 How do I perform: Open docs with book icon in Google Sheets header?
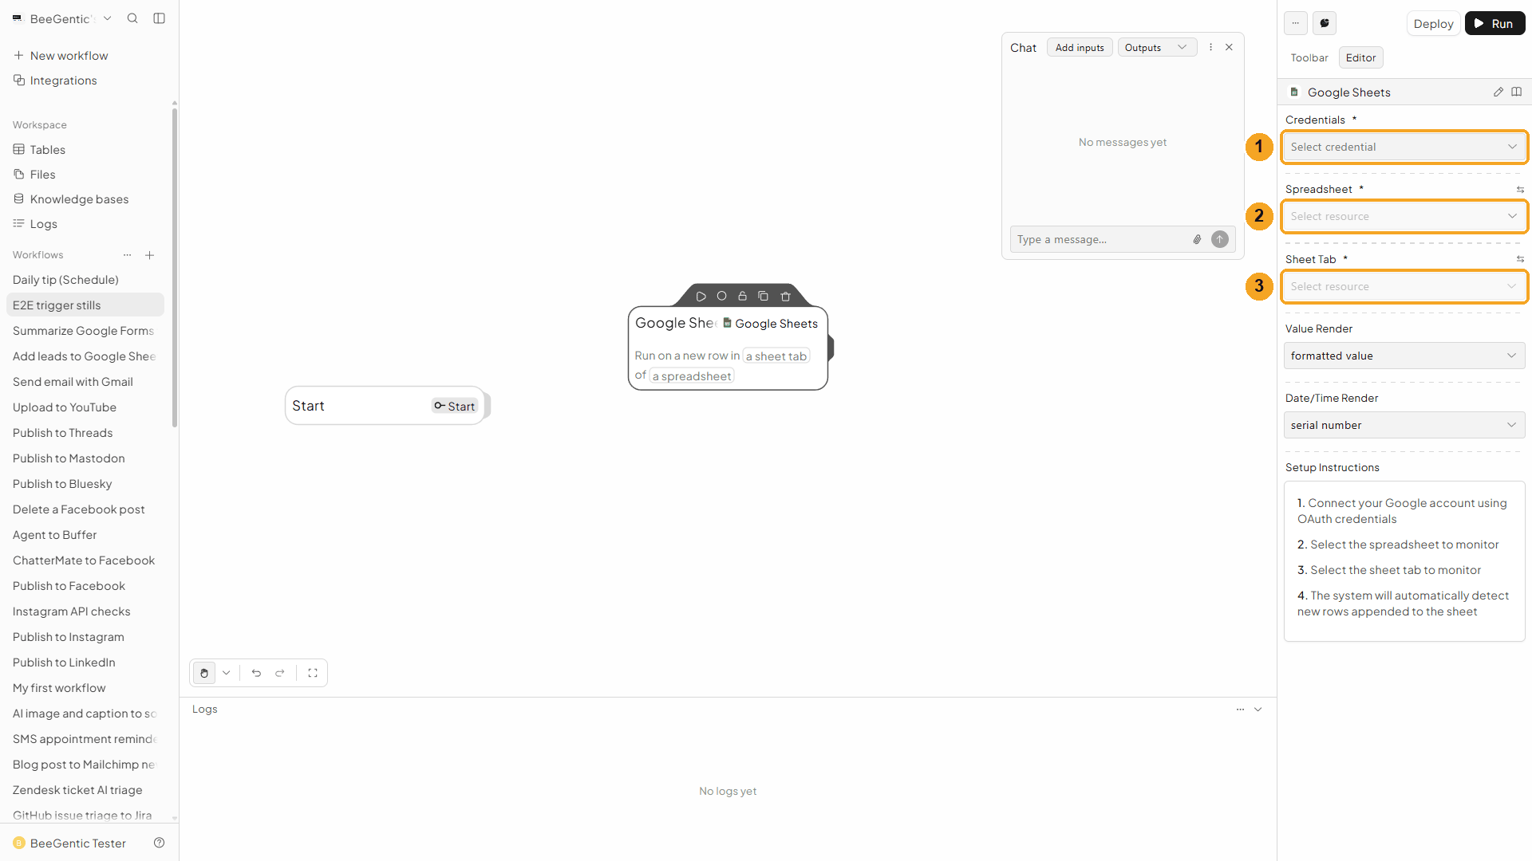pyautogui.click(x=1517, y=92)
